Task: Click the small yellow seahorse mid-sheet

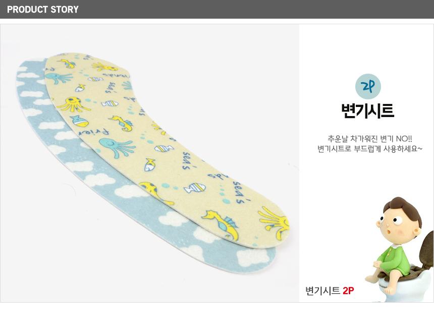Action: click(122, 123)
